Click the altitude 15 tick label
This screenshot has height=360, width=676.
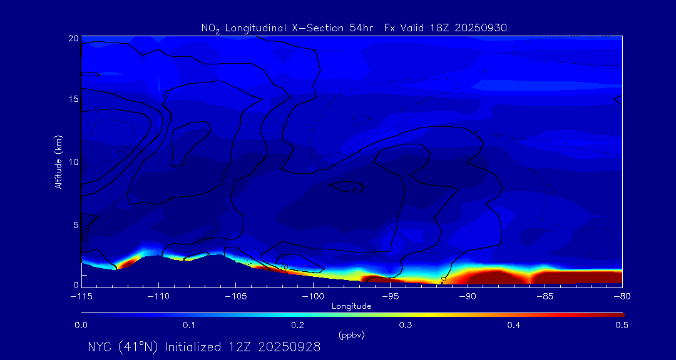click(74, 99)
